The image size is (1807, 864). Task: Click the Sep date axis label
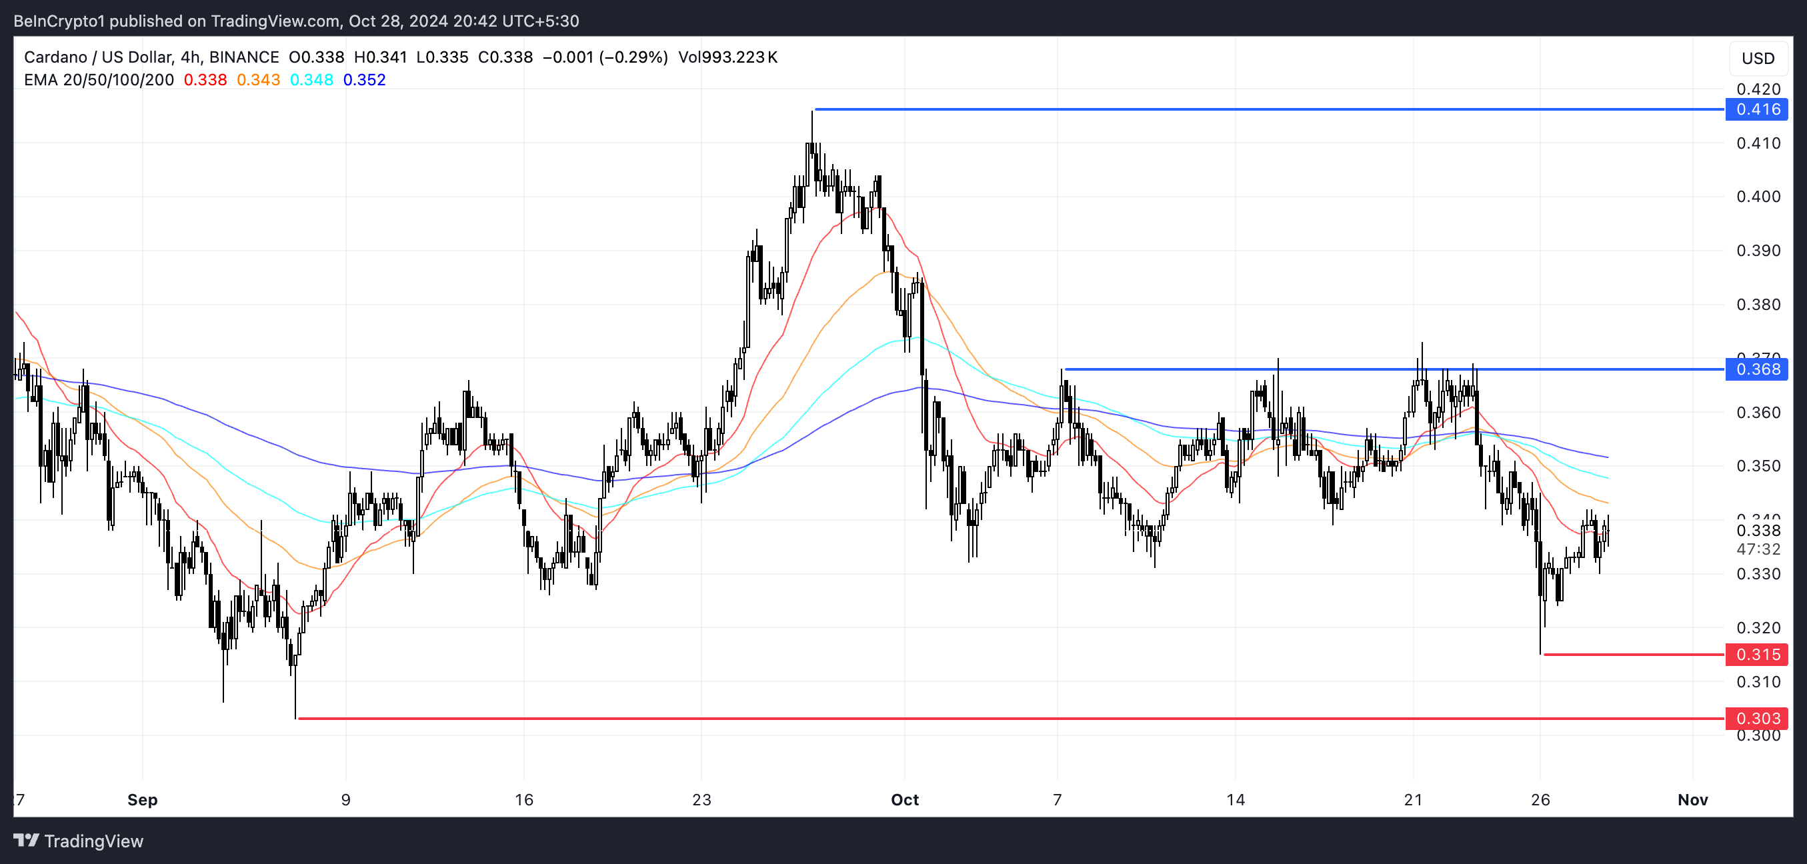(143, 800)
